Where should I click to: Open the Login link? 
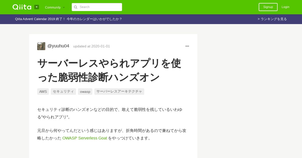coord(285,7)
